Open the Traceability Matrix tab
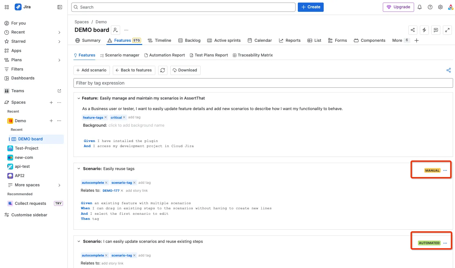 point(253,55)
